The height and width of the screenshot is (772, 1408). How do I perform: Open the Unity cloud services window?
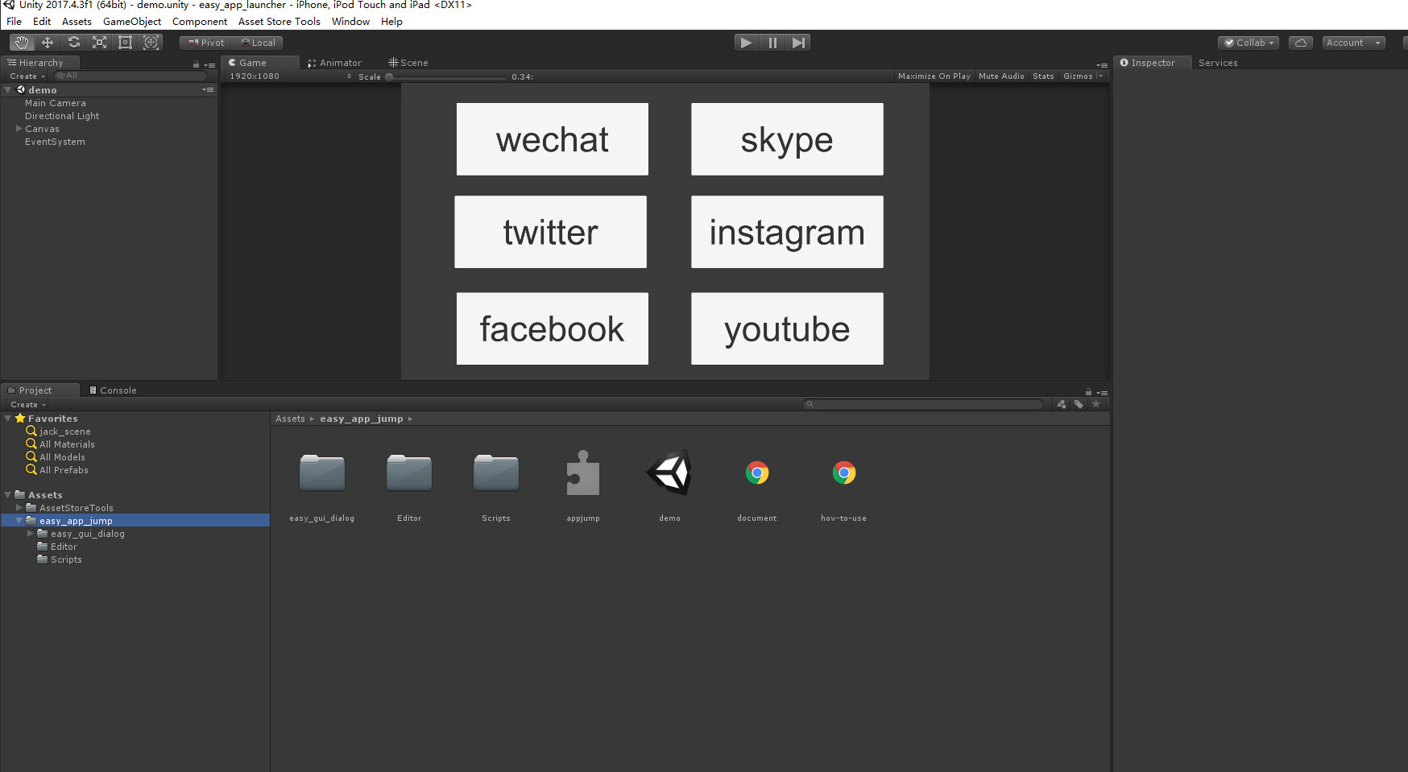point(1301,42)
